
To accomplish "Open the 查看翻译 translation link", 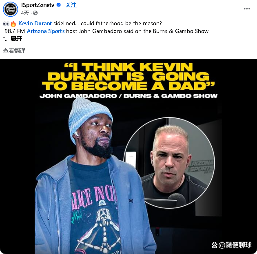I will tap(14, 51).
